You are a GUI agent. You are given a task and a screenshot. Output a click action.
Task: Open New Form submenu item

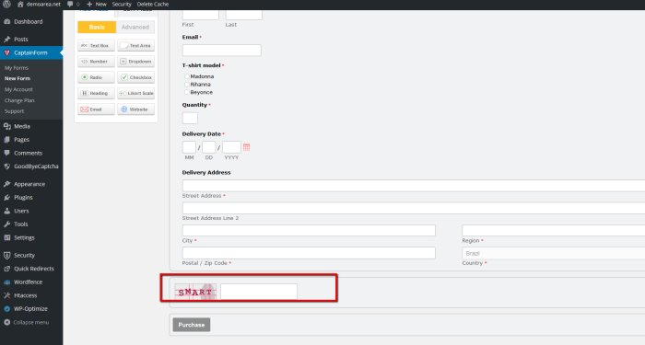pos(18,78)
